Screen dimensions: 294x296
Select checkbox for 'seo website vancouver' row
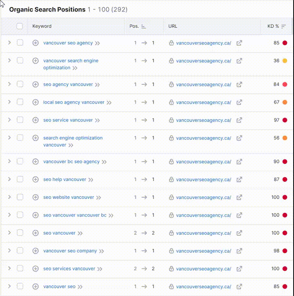click(20, 197)
